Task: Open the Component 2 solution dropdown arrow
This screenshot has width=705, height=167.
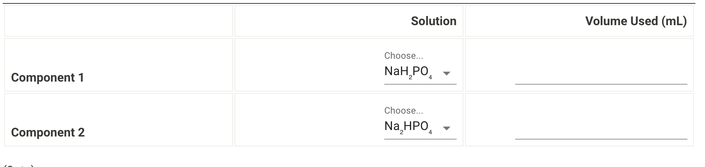Action: pos(446,128)
